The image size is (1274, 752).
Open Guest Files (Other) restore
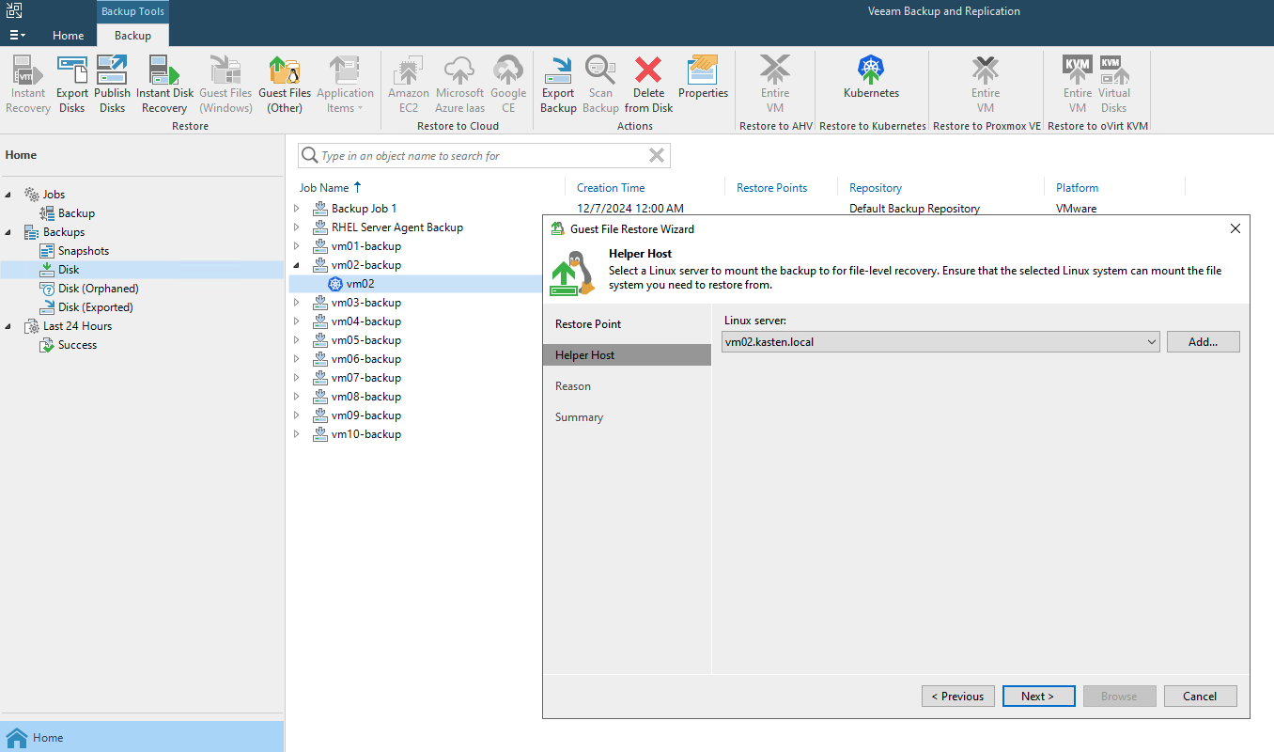pos(285,84)
